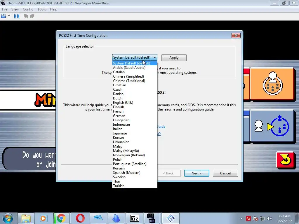Open the dropdown arrow beside open ROM icon
The image size is (299, 224).
[9, 16]
